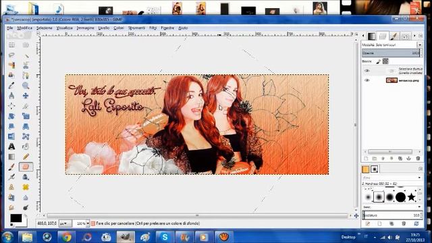Viewport: 432px width, 243px height.
Task: Select the Blend gradient tool
Action: (x=11, y=157)
